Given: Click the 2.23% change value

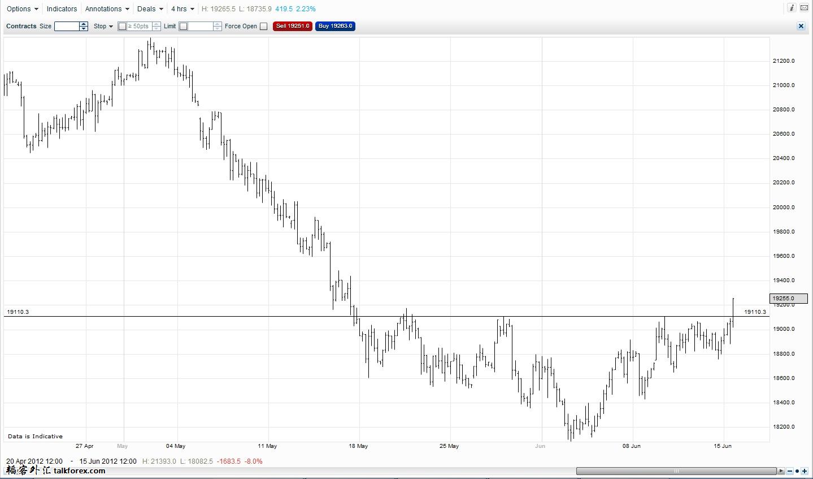Looking at the screenshot, I should 306,9.
